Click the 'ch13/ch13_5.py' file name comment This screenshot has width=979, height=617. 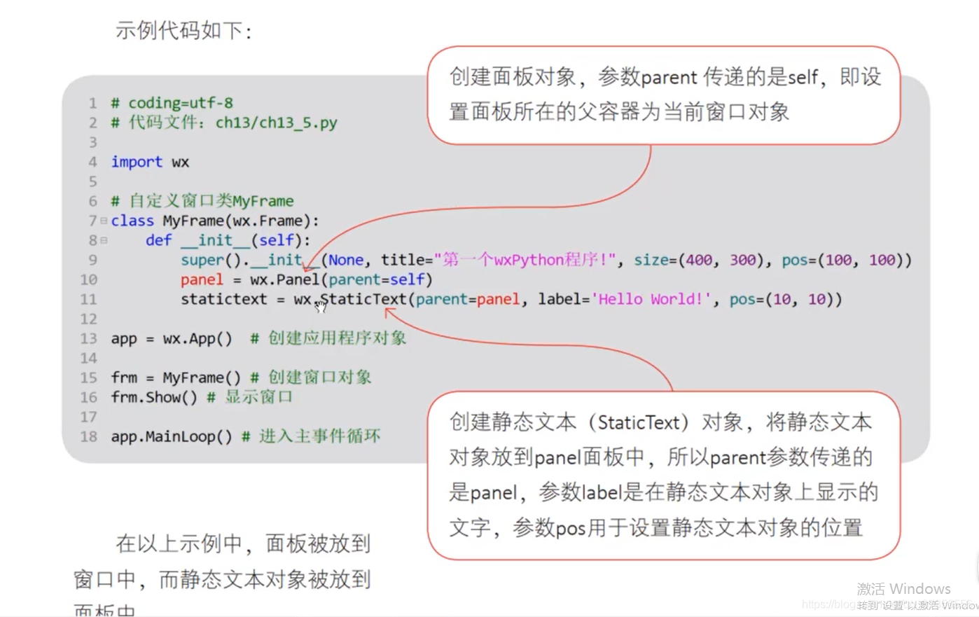276,123
